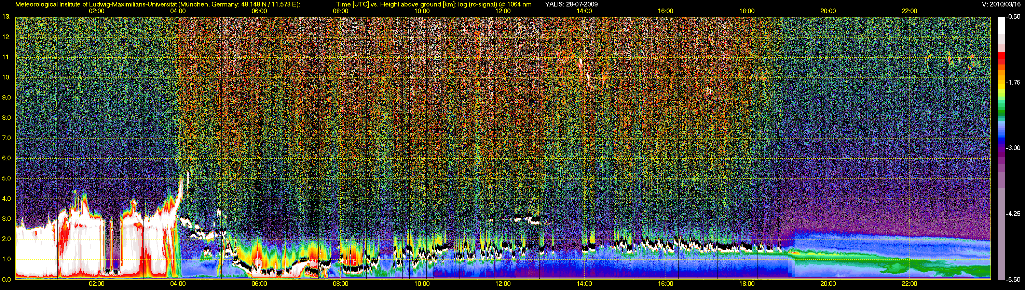This screenshot has height=290, width=1025.
Task: Select the 20:00 label on the bottom time axis
Action: [828, 284]
